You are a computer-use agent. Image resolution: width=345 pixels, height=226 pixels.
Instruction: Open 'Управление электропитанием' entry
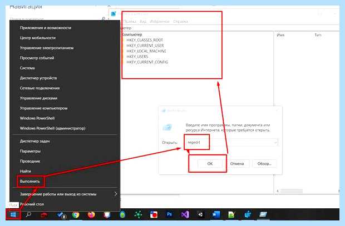(x=47, y=48)
